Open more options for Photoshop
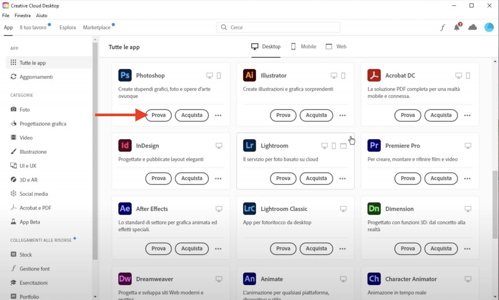The height and width of the screenshot is (300, 499). pyautogui.click(x=218, y=115)
